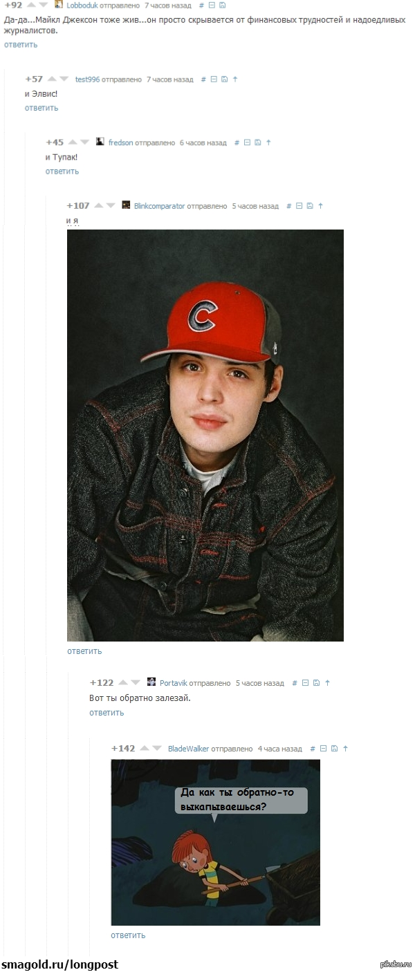The width and height of the screenshot is (415, 972).
Task: Reply to the 'и Элвис!' comment
Action: click(41, 108)
